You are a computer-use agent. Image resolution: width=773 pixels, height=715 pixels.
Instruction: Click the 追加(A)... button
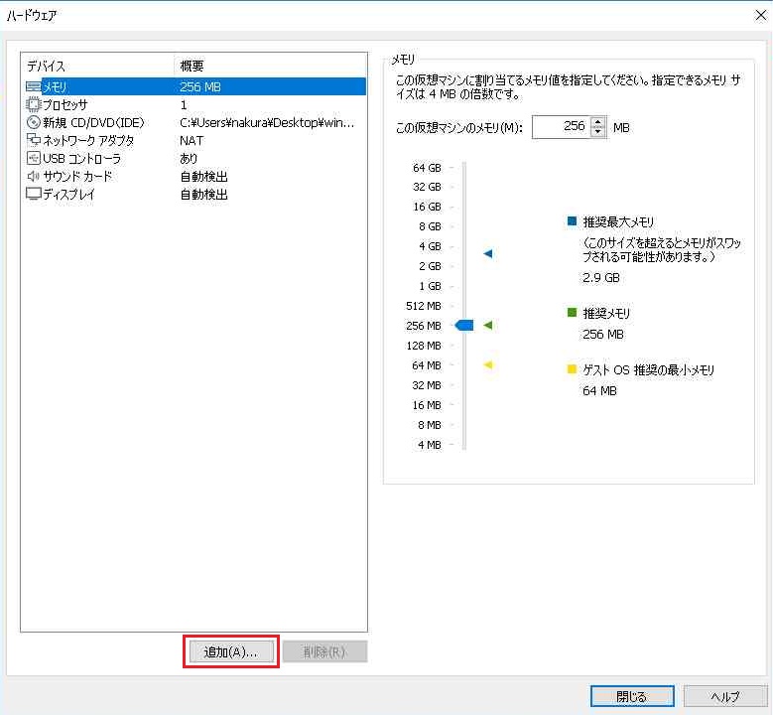pyautogui.click(x=231, y=651)
